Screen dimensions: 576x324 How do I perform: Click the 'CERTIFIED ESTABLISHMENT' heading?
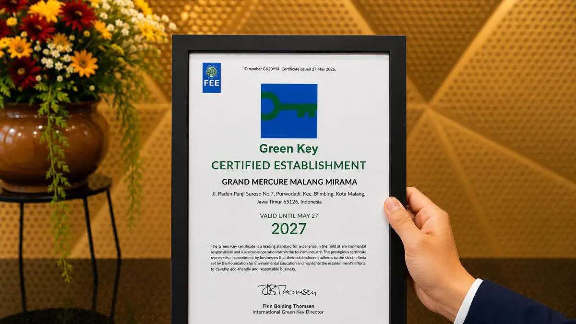pyautogui.click(x=288, y=166)
